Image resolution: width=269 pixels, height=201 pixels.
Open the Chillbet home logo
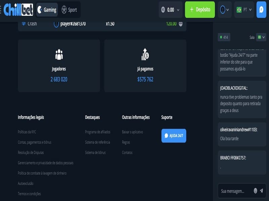point(17,10)
